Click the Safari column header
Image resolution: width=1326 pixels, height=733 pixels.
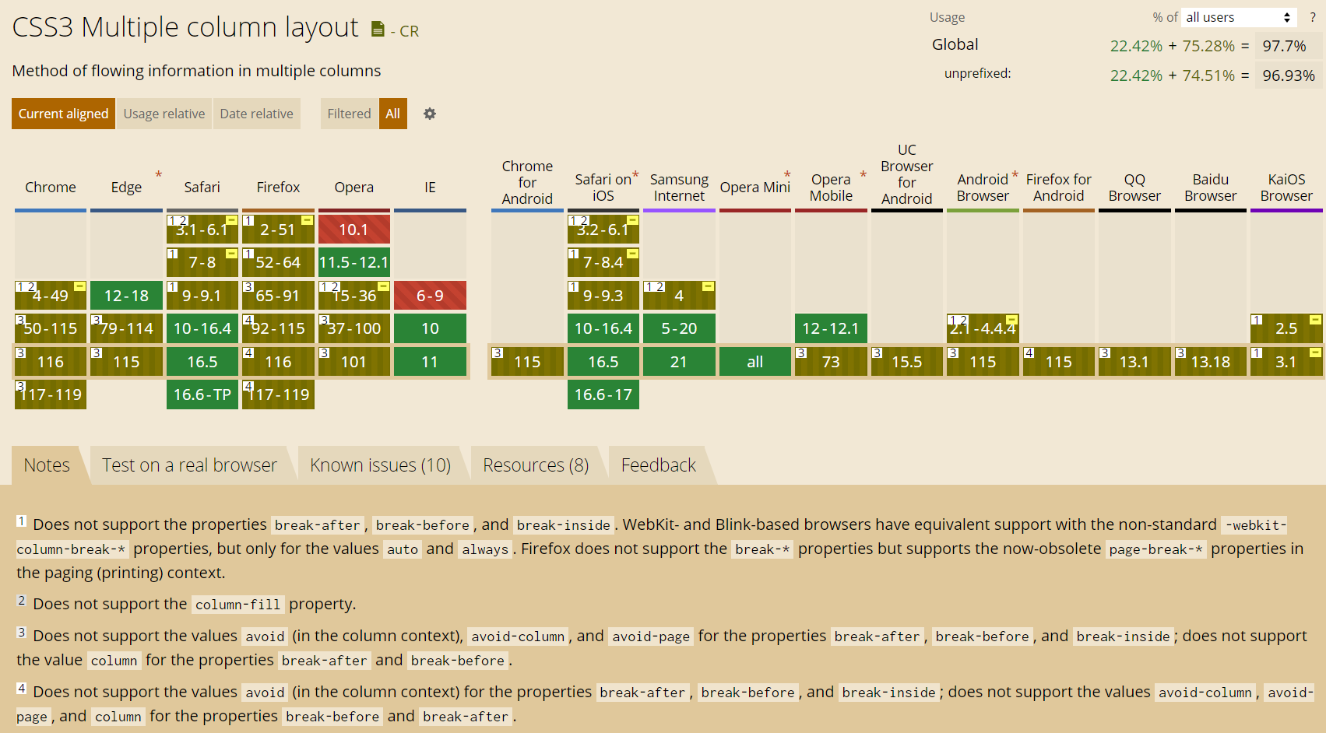[202, 188]
